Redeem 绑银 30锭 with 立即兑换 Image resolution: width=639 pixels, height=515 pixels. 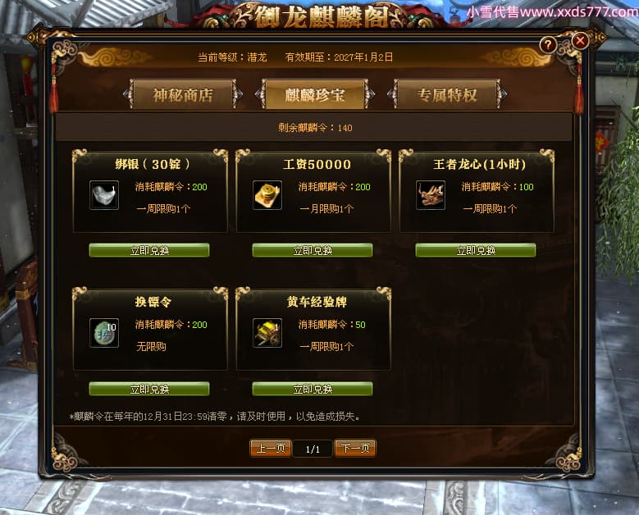(x=149, y=250)
